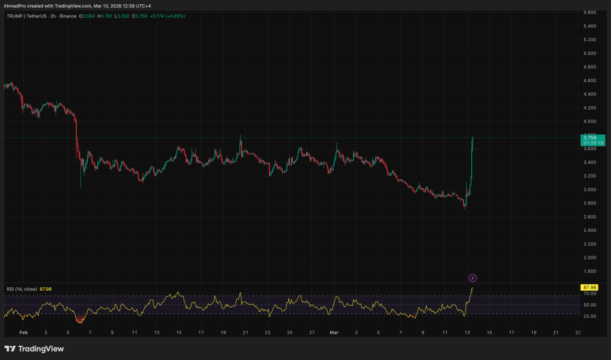Click the 4.200 price axis label
Screen dimensions: 611x360
coord(590,108)
